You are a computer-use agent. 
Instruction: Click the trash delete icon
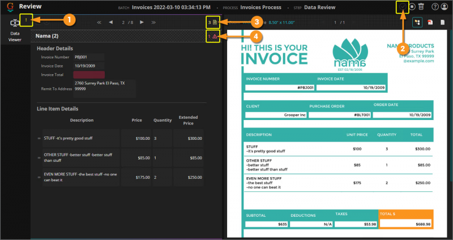[x=421, y=7]
